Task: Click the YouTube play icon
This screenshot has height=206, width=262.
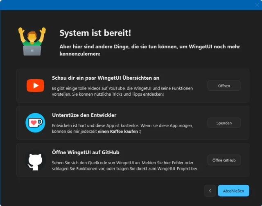Action: (35, 85)
